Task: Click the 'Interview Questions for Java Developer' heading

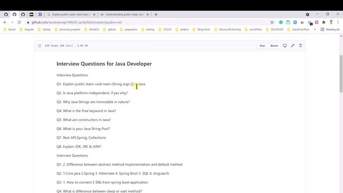Action: click(104, 64)
